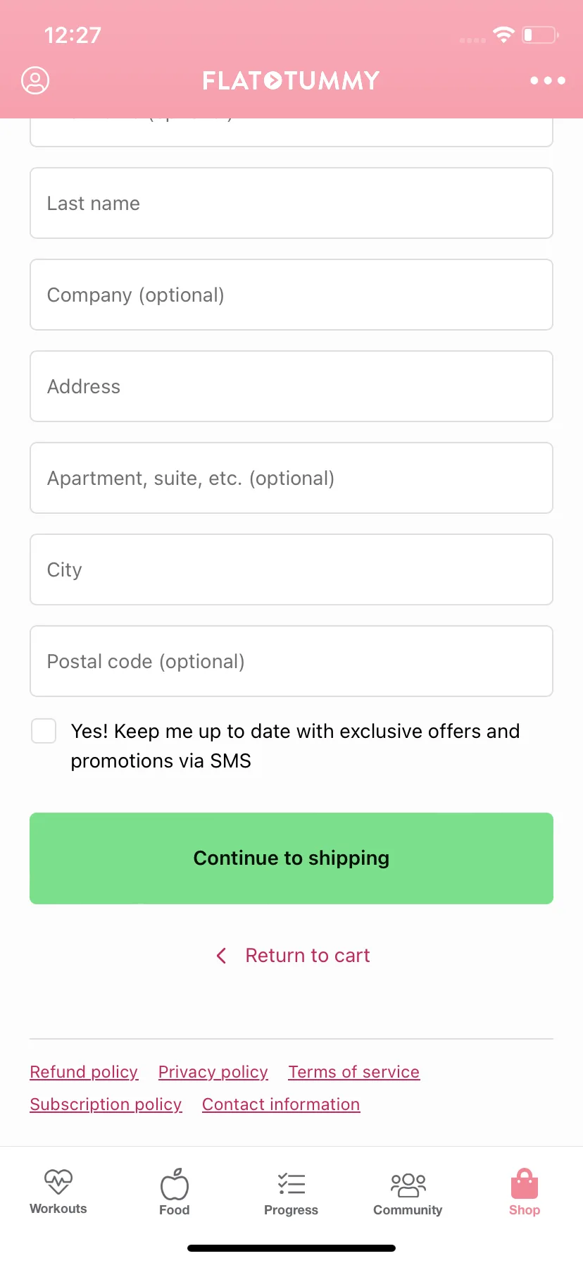
Task: Open the Progress checklist icon tab
Action: (291, 1183)
